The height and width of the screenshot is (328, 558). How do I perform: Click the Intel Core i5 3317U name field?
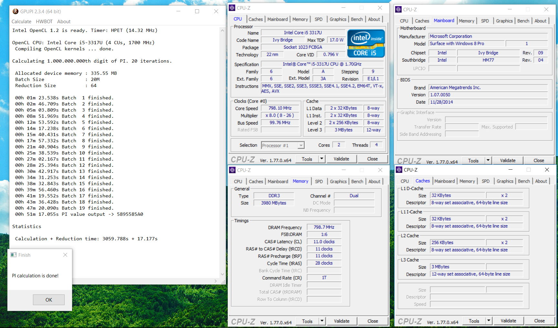(x=303, y=33)
